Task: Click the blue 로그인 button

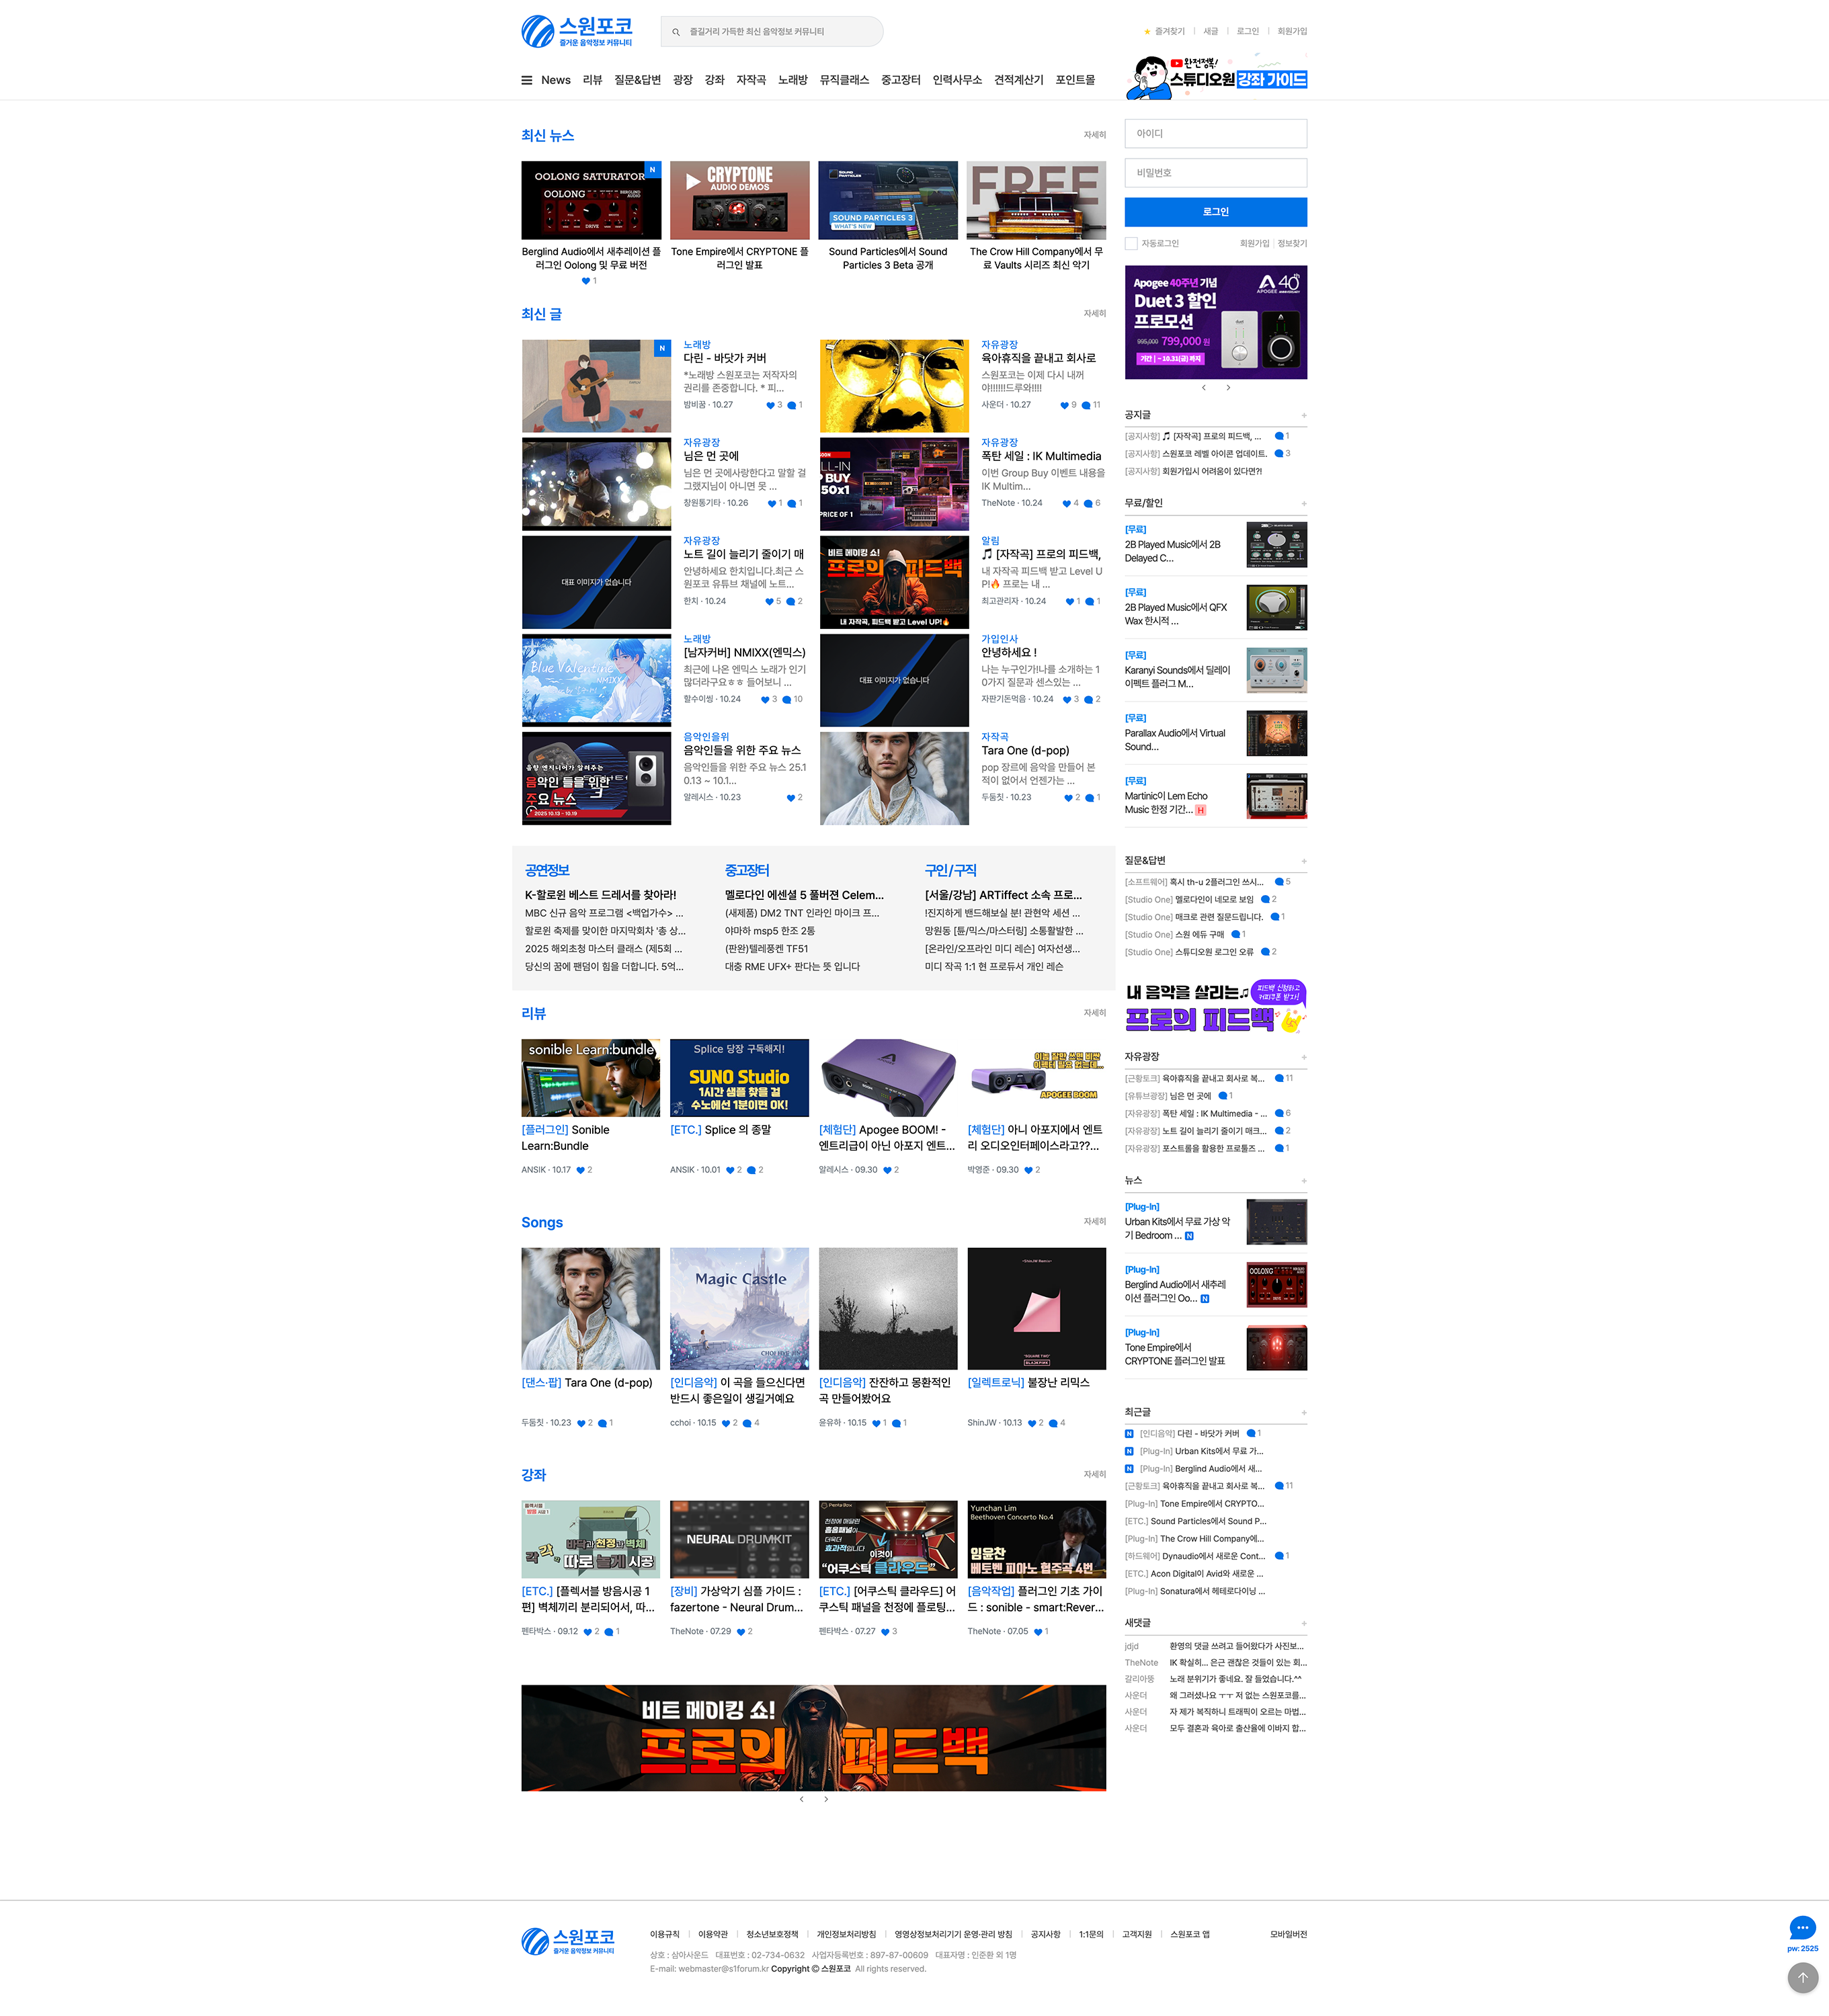Action: click(x=1216, y=212)
